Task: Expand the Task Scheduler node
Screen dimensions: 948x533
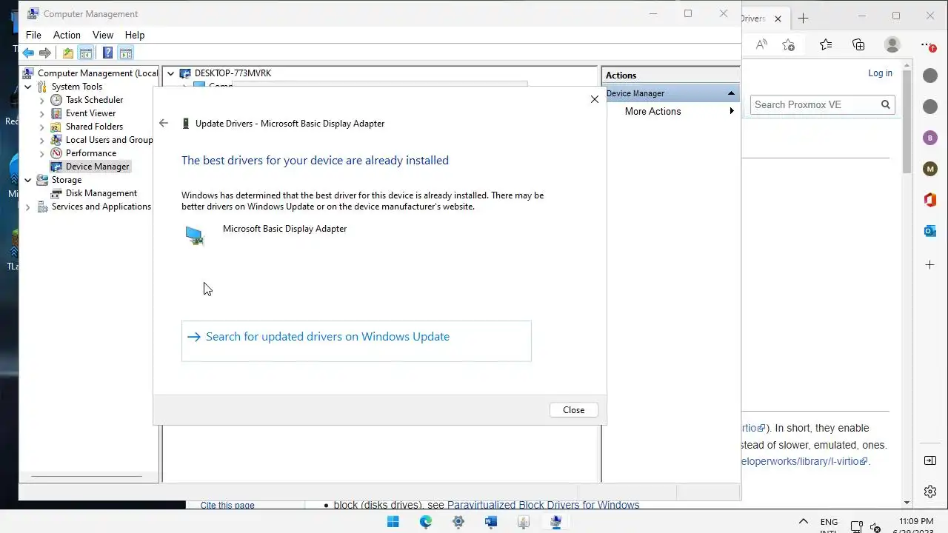Action: (42, 100)
